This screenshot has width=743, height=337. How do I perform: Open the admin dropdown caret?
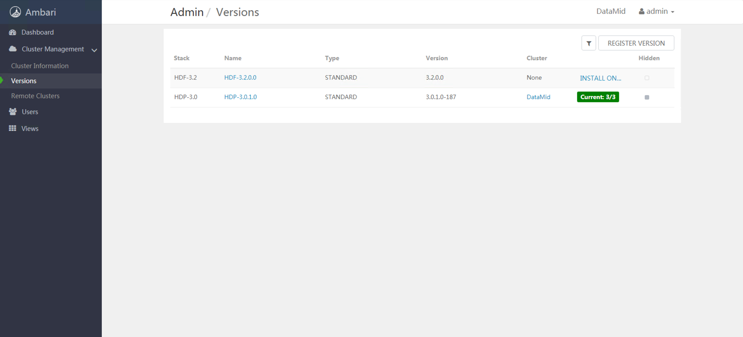click(673, 12)
